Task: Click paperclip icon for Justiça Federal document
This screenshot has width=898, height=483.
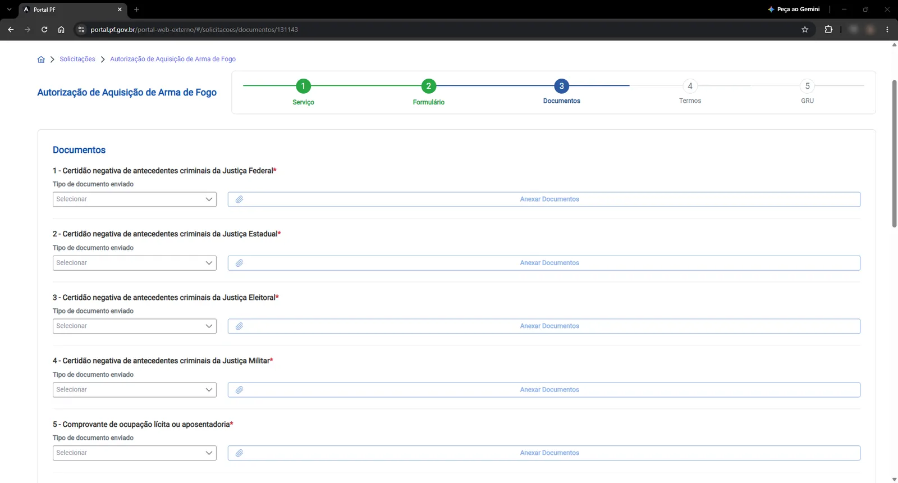Action: click(239, 199)
